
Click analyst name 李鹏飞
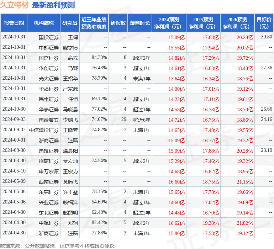(x=70, y=120)
